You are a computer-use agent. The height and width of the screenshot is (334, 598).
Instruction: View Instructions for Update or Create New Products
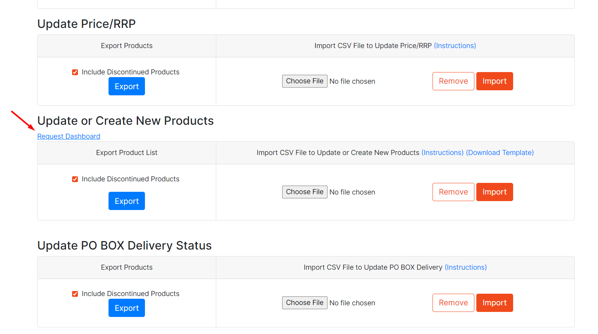pos(442,153)
